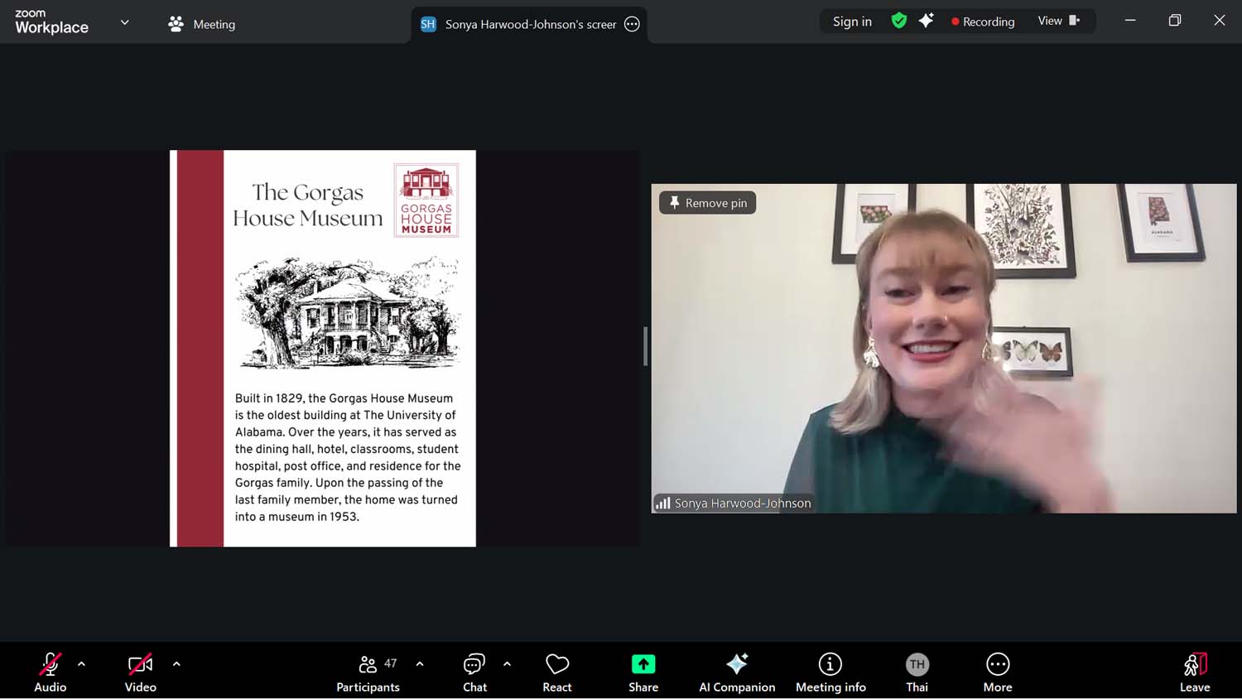
Task: Click the green Share screen button
Action: pos(643,672)
